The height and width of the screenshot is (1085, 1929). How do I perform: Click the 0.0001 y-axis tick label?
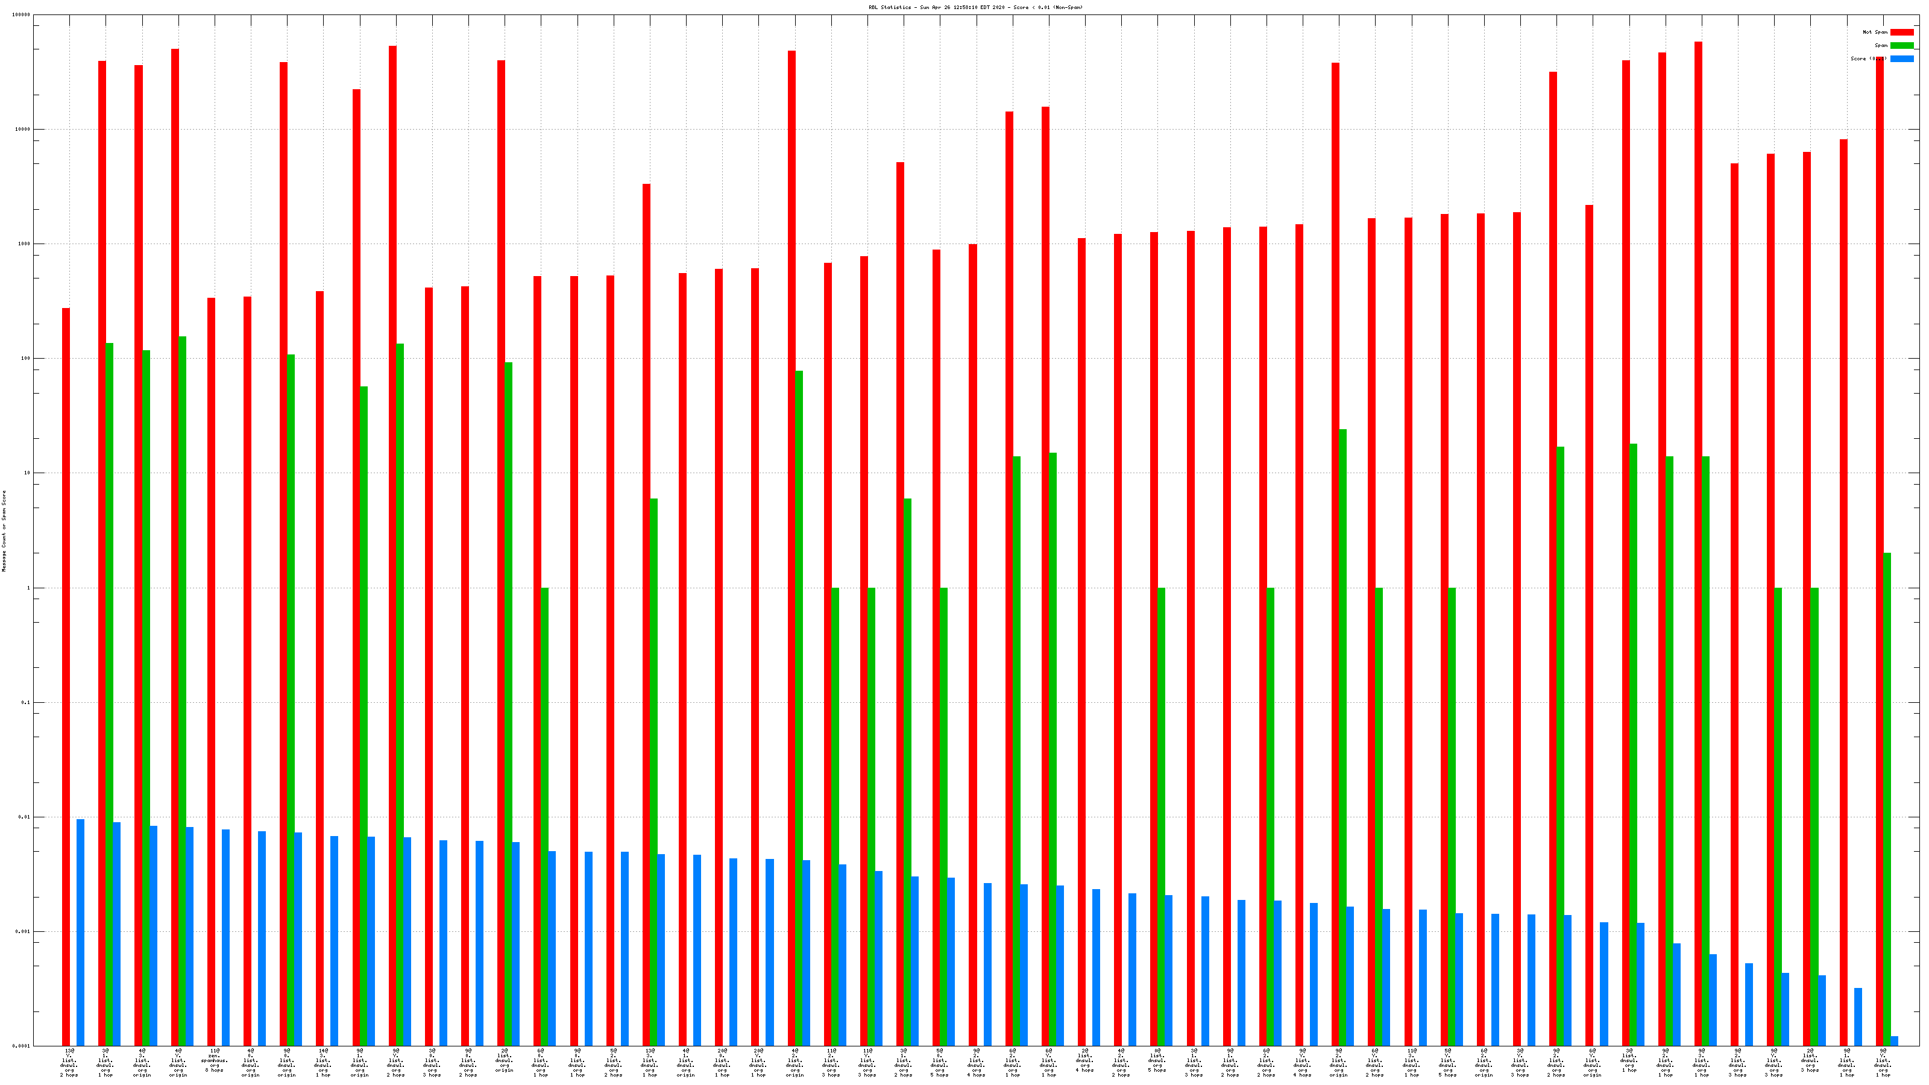(22, 1046)
